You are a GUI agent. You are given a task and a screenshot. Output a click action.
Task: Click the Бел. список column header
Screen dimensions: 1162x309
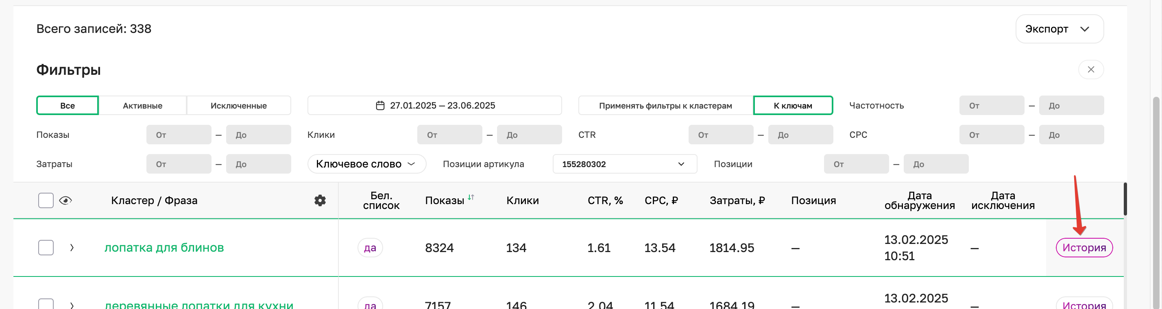[381, 200]
